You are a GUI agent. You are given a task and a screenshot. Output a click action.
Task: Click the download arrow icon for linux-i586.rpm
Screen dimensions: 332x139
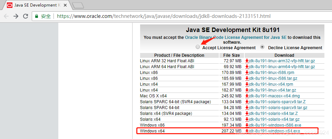(x=247, y=73)
